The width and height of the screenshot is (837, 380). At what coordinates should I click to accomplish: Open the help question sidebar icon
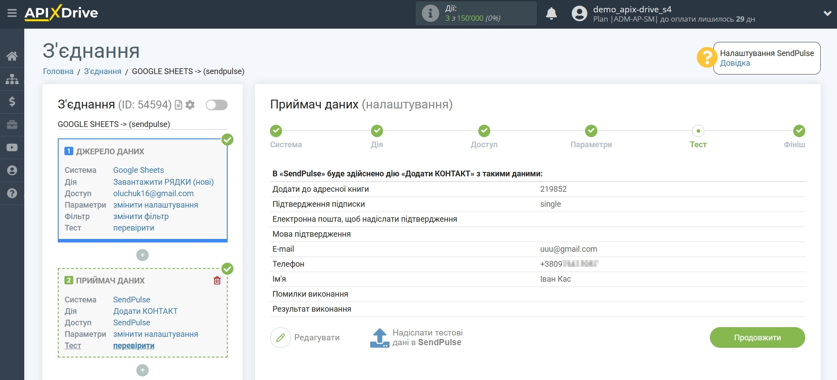(12, 193)
